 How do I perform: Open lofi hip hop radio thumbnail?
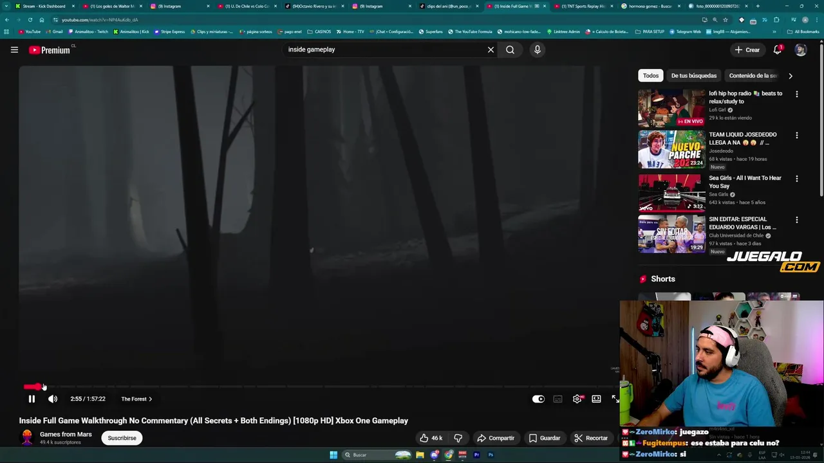point(671,108)
